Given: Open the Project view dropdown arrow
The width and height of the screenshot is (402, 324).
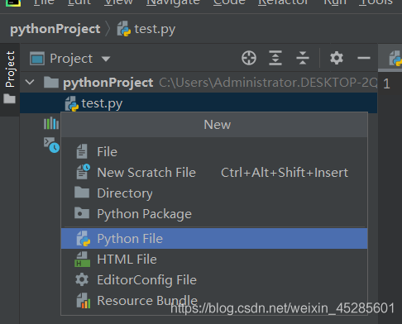Looking at the screenshot, I should (x=106, y=59).
